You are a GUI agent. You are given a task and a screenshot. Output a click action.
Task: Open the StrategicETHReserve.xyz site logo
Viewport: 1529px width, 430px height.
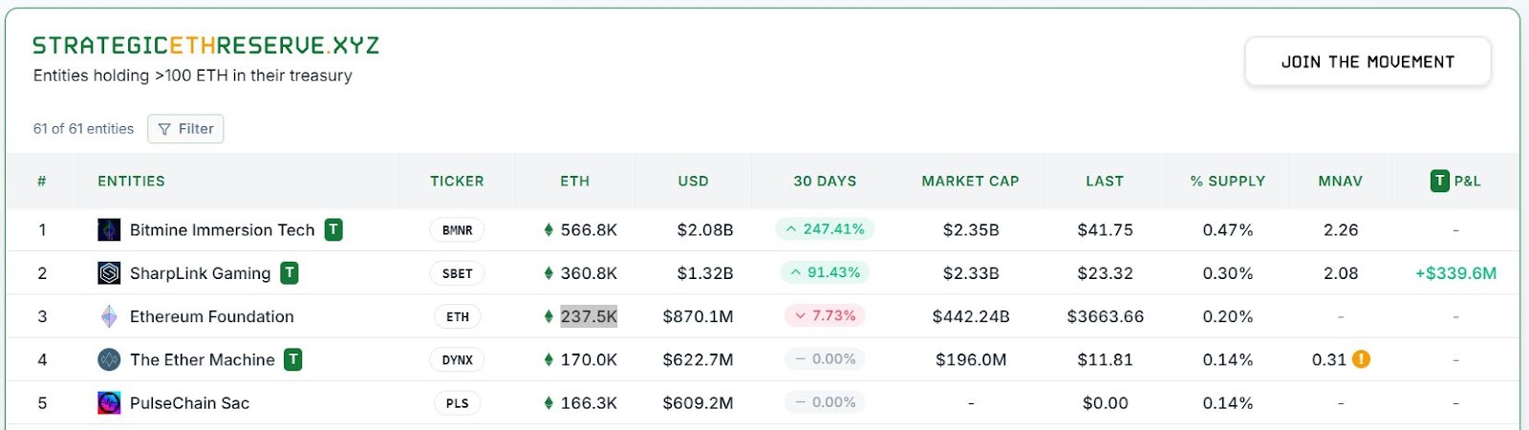[205, 46]
